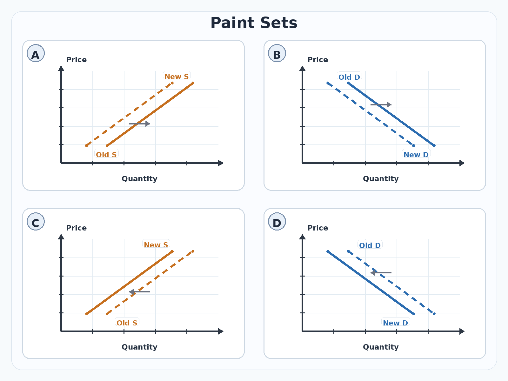Select the circled letter A badge
Image resolution: width=508 pixels, height=381 pixels.
point(36,53)
